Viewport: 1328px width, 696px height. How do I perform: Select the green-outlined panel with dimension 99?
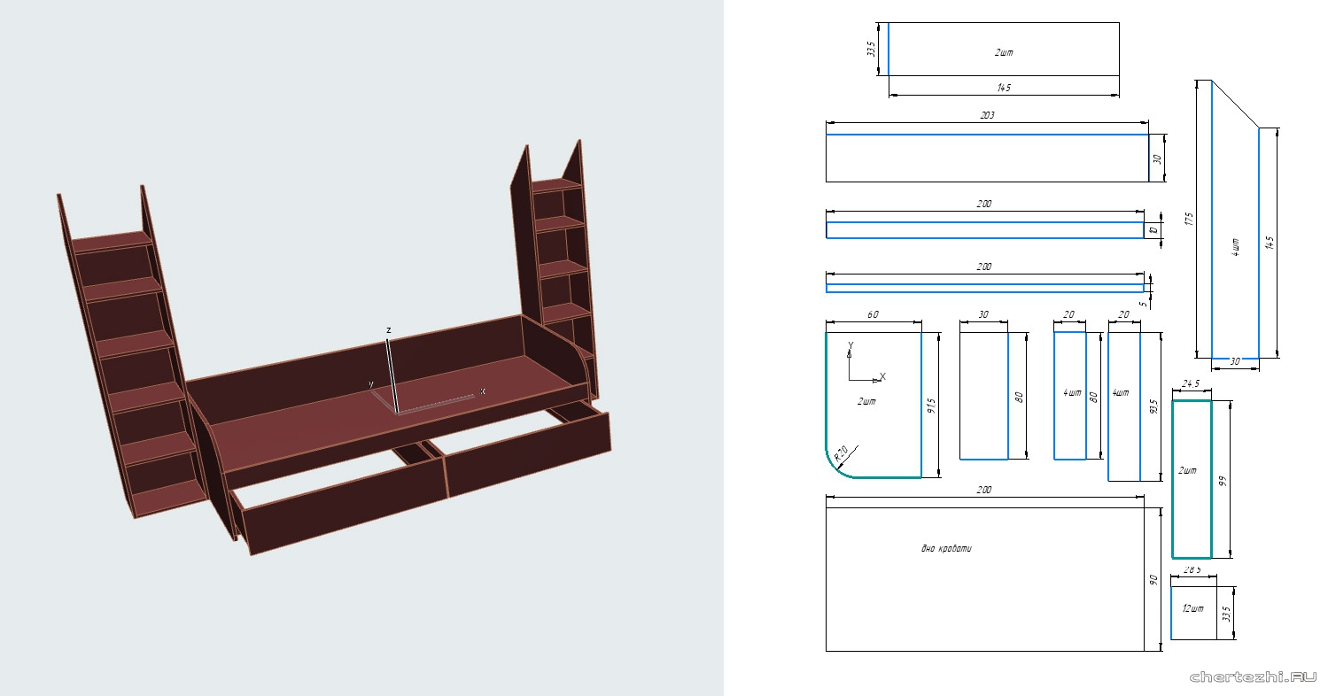tap(1192, 478)
